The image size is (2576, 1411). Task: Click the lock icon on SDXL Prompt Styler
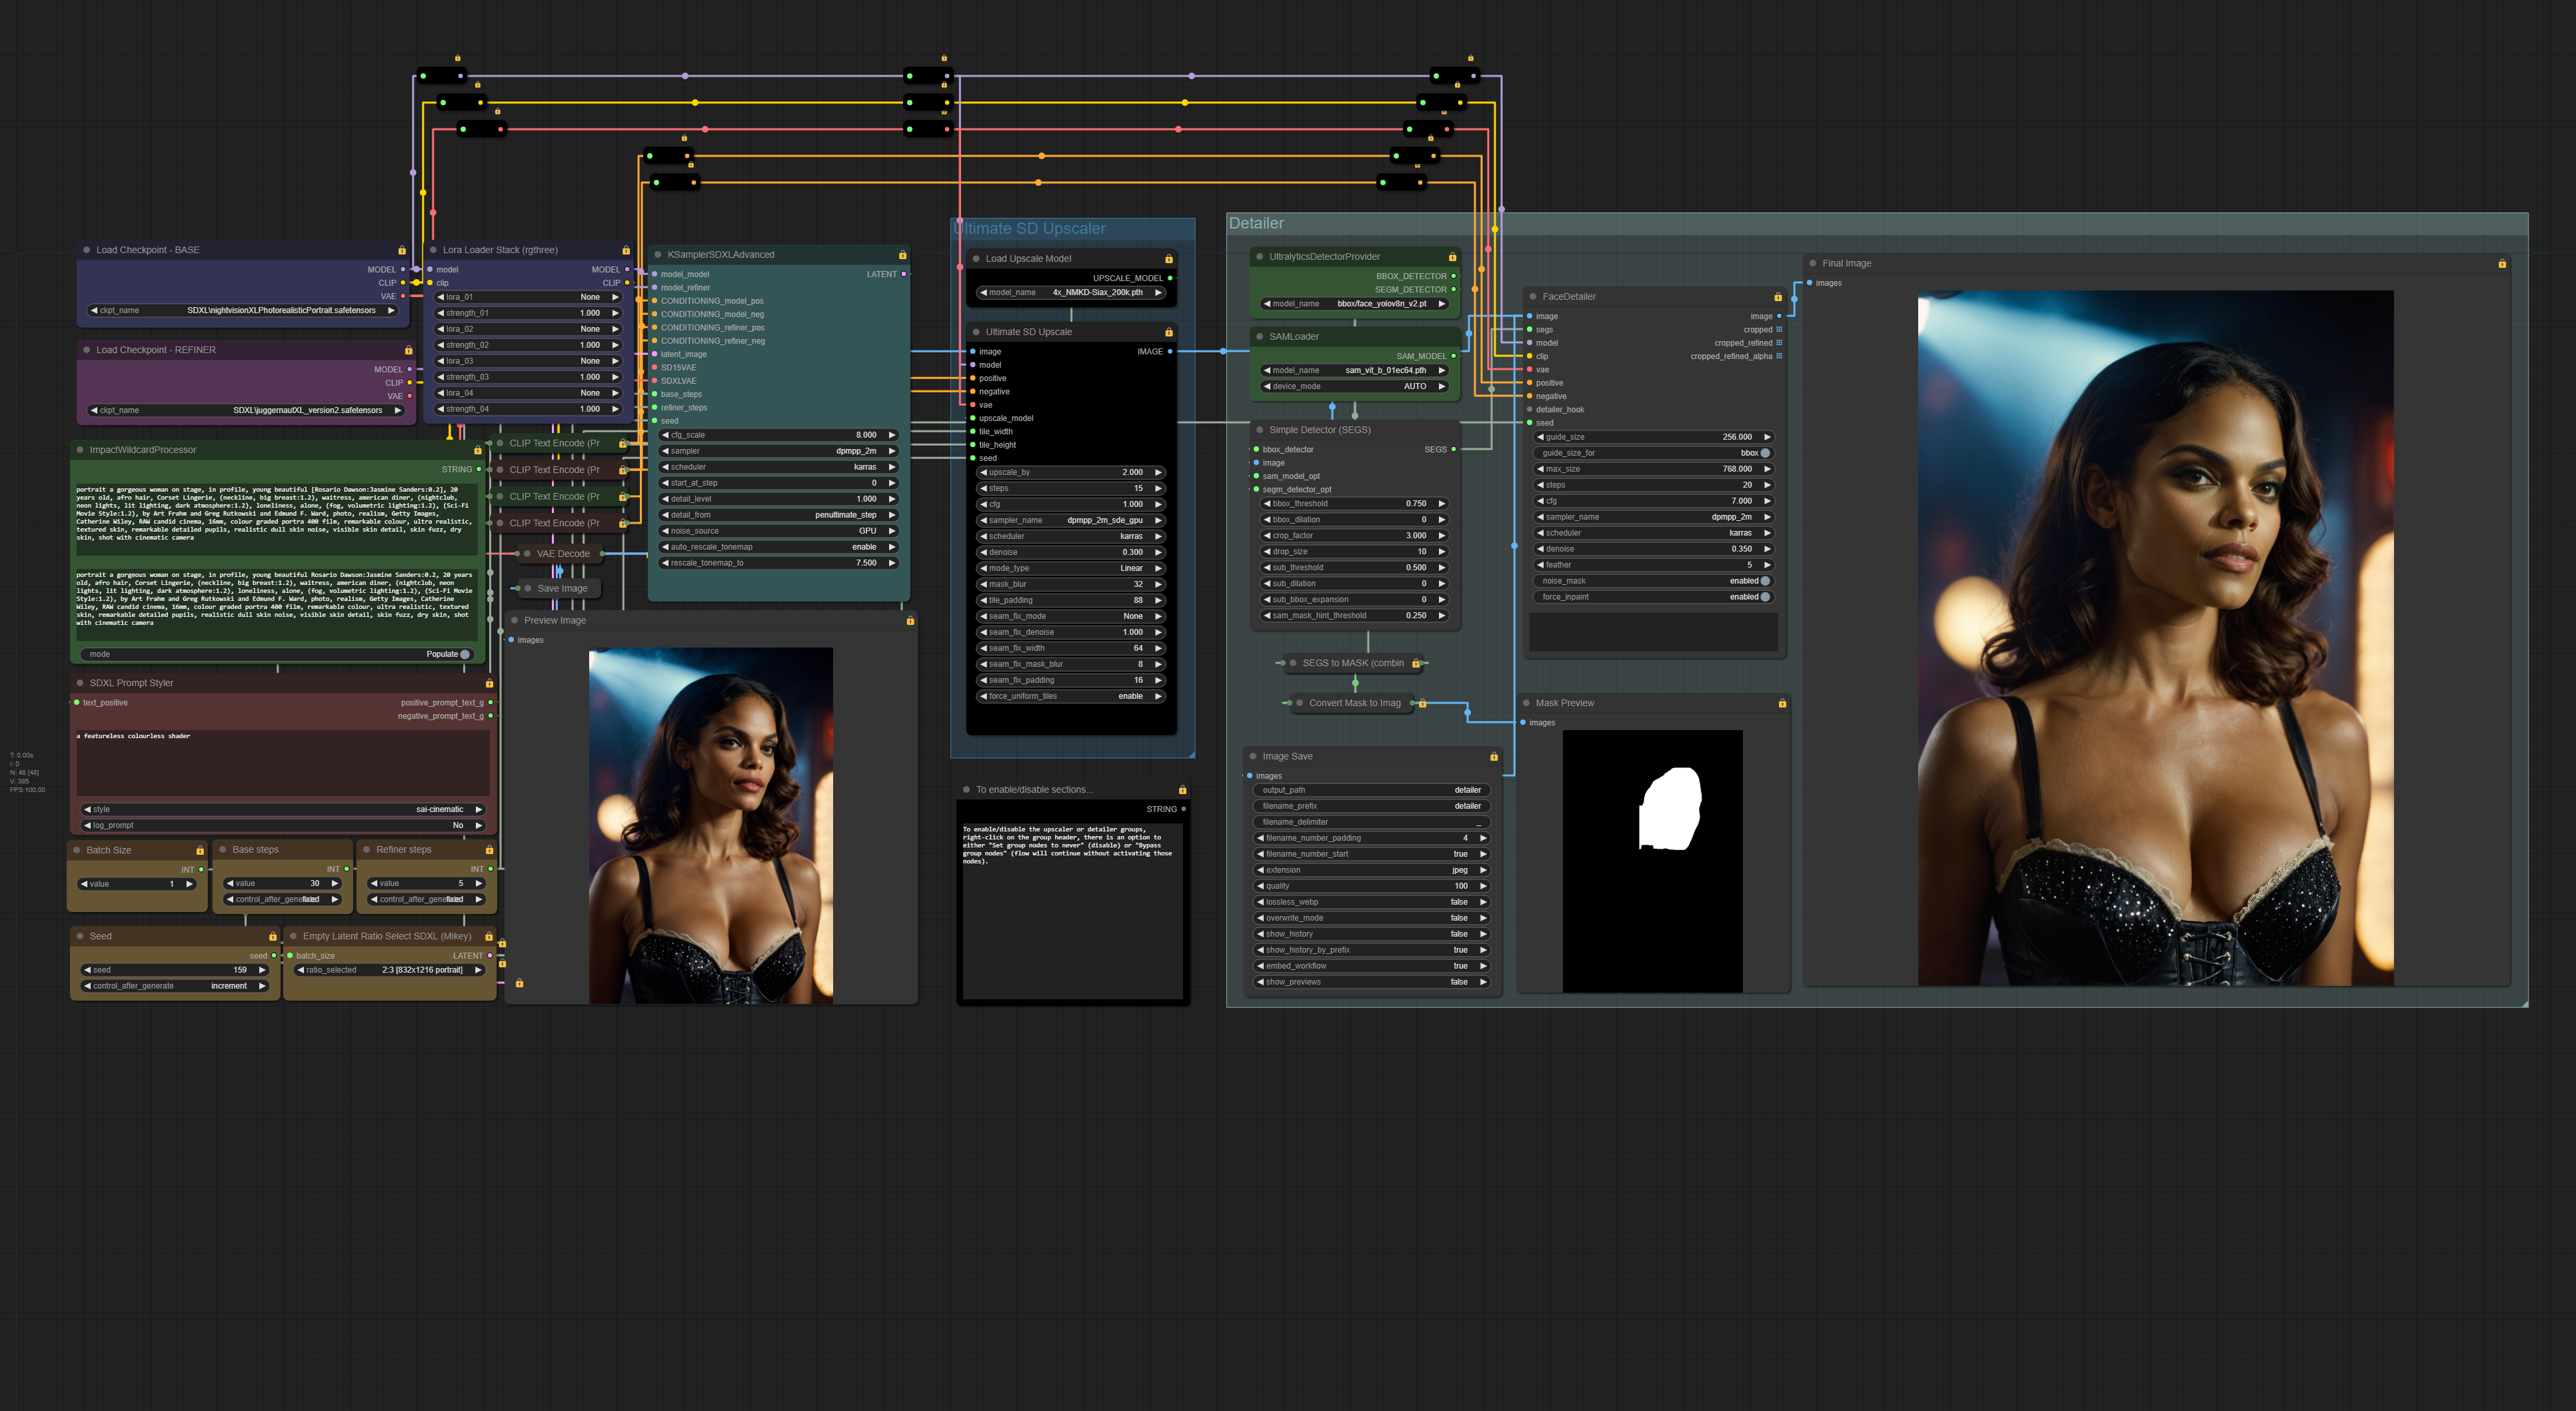coord(489,684)
